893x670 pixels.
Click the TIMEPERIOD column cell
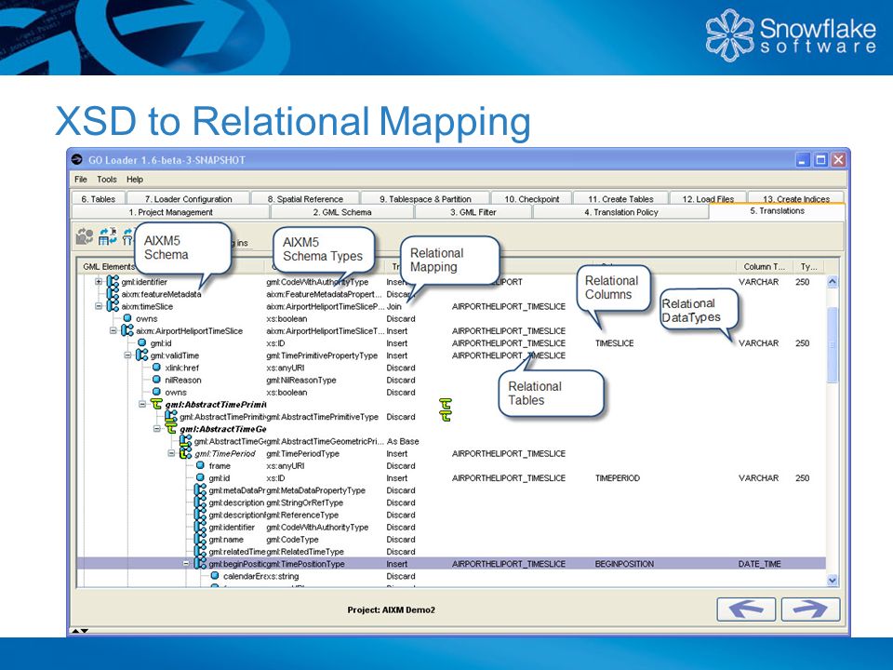click(618, 478)
